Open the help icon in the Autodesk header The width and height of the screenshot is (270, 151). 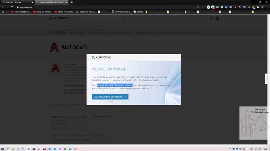[211, 18]
